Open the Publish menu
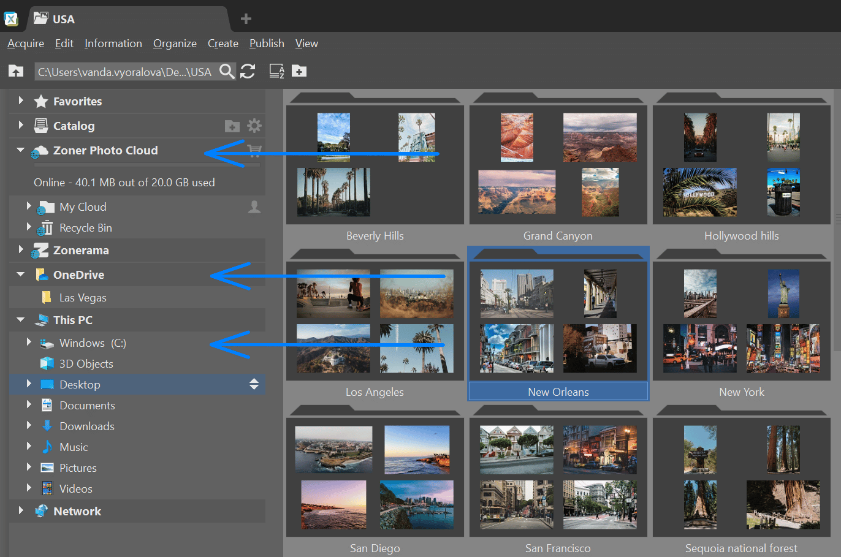This screenshot has width=841, height=557. tap(267, 44)
